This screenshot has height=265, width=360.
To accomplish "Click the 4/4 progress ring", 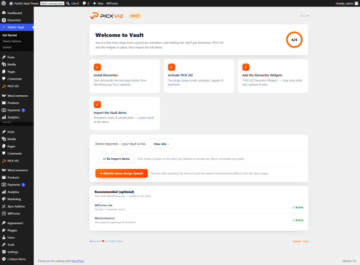I will pos(294,40).
